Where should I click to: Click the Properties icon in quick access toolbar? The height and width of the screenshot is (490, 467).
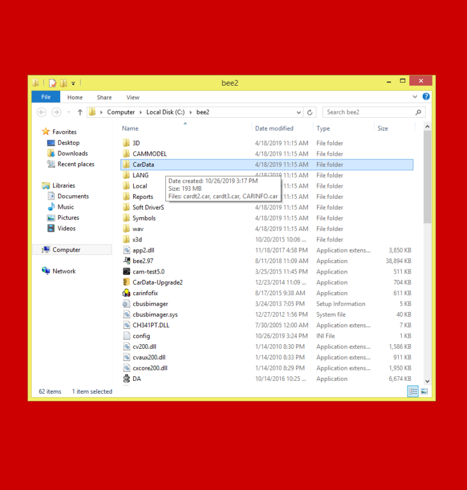tap(53, 83)
